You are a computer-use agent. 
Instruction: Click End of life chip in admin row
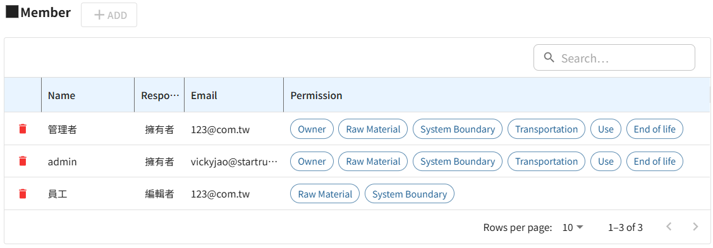coord(655,162)
